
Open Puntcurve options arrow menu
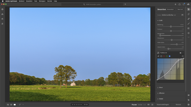pyautogui.click(x=183, y=53)
